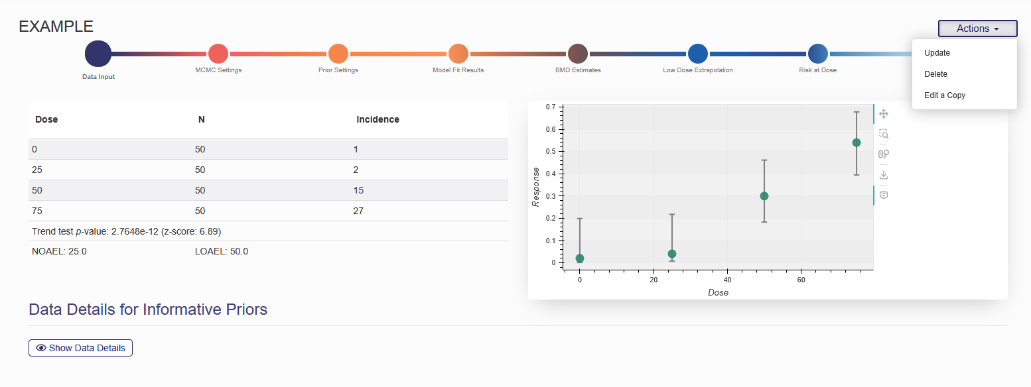The width and height of the screenshot is (1031, 387).
Task: Toggle the Hover tooltip tool icon
Action: (883, 195)
